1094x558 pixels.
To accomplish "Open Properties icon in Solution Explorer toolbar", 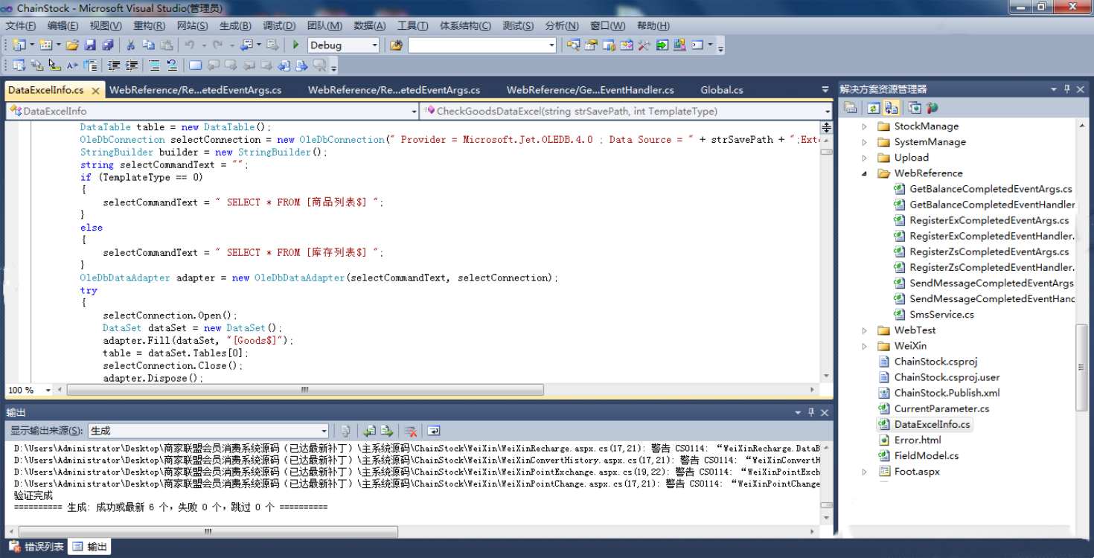I will (x=851, y=109).
